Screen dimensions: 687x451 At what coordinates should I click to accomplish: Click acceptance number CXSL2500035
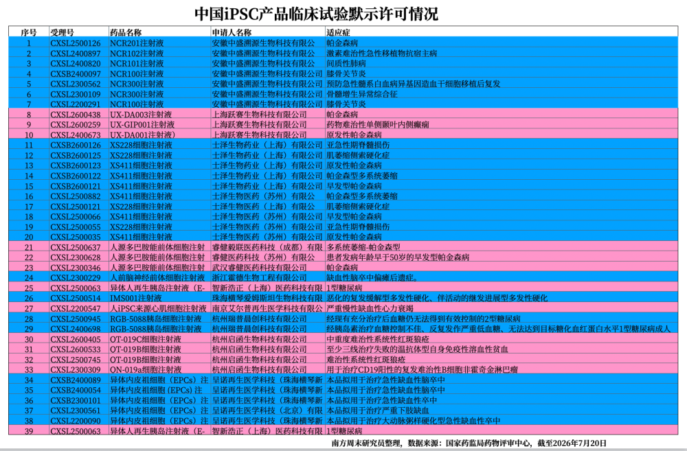coord(76,237)
